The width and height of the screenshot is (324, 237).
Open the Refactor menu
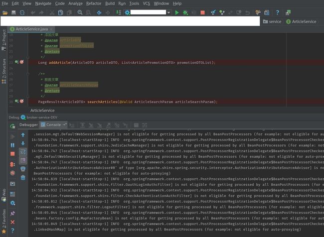pos(94,3)
